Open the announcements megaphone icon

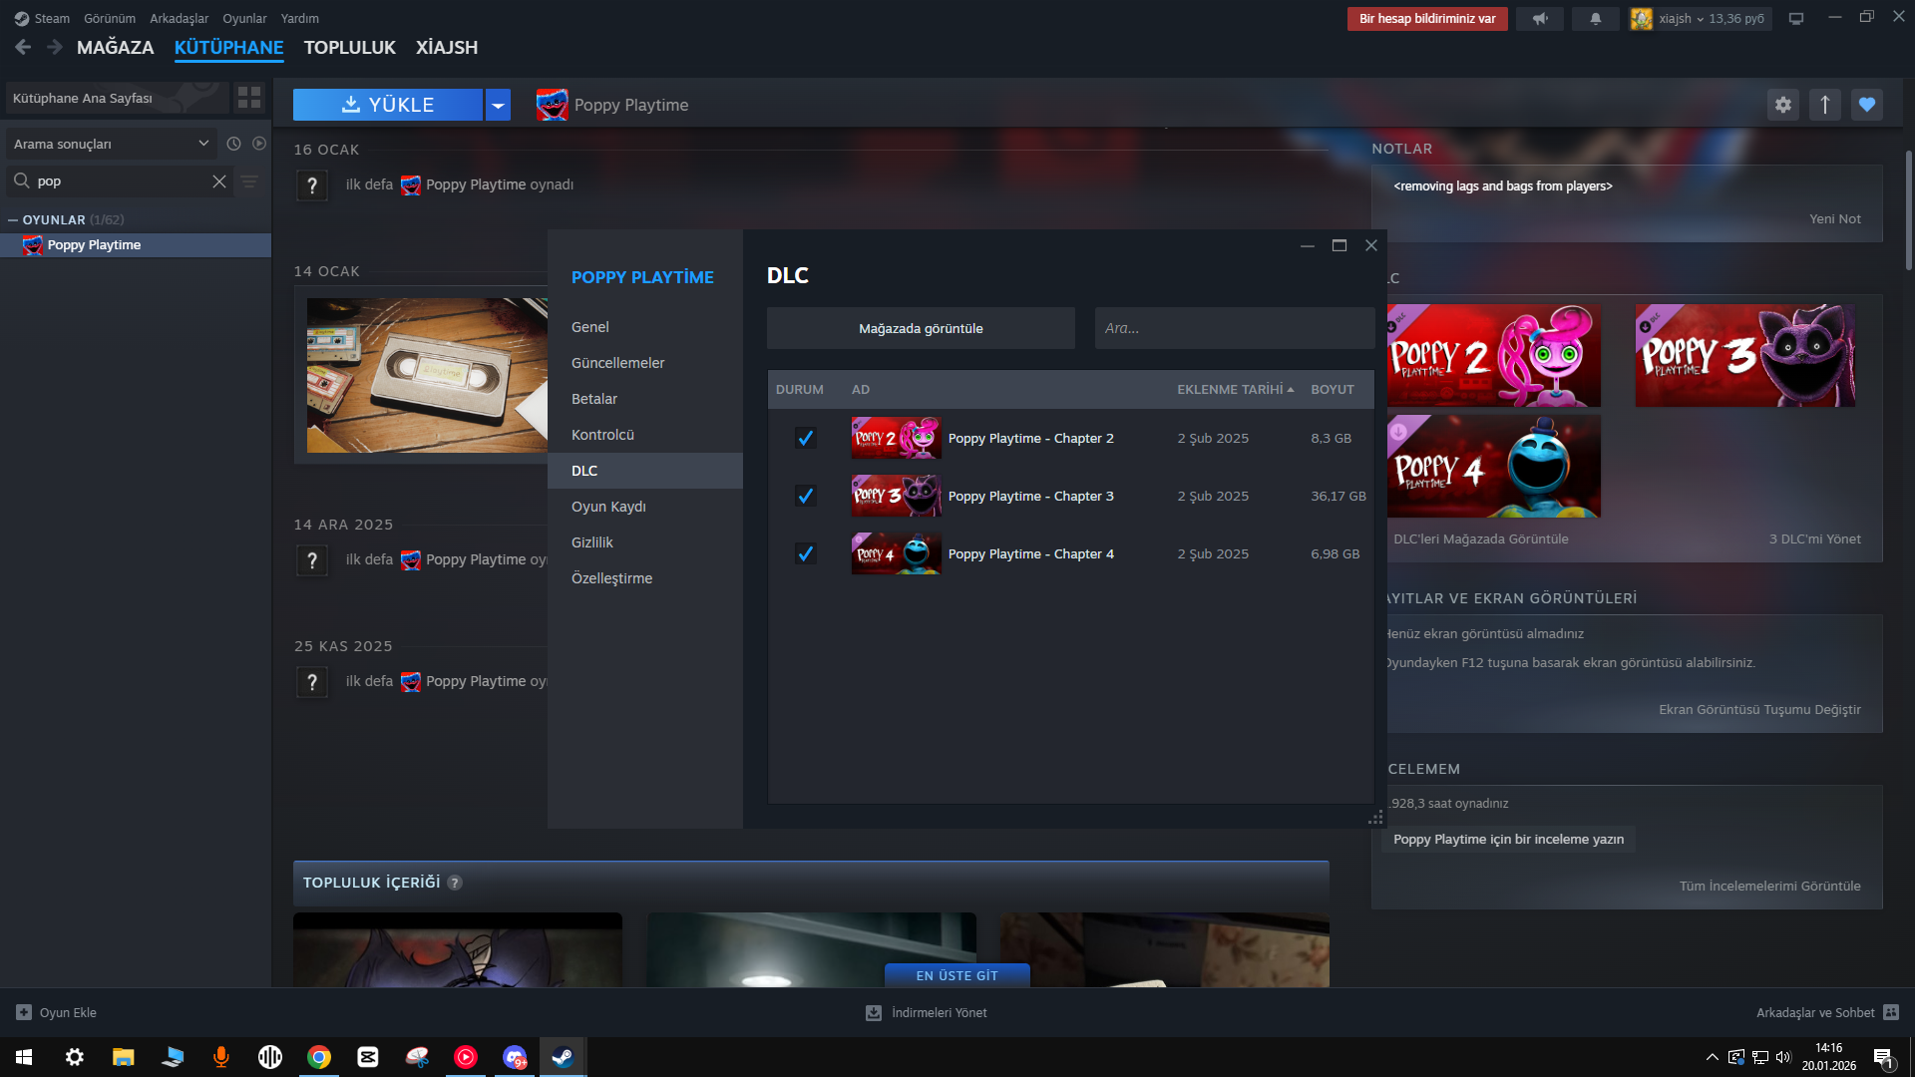[x=1540, y=19]
